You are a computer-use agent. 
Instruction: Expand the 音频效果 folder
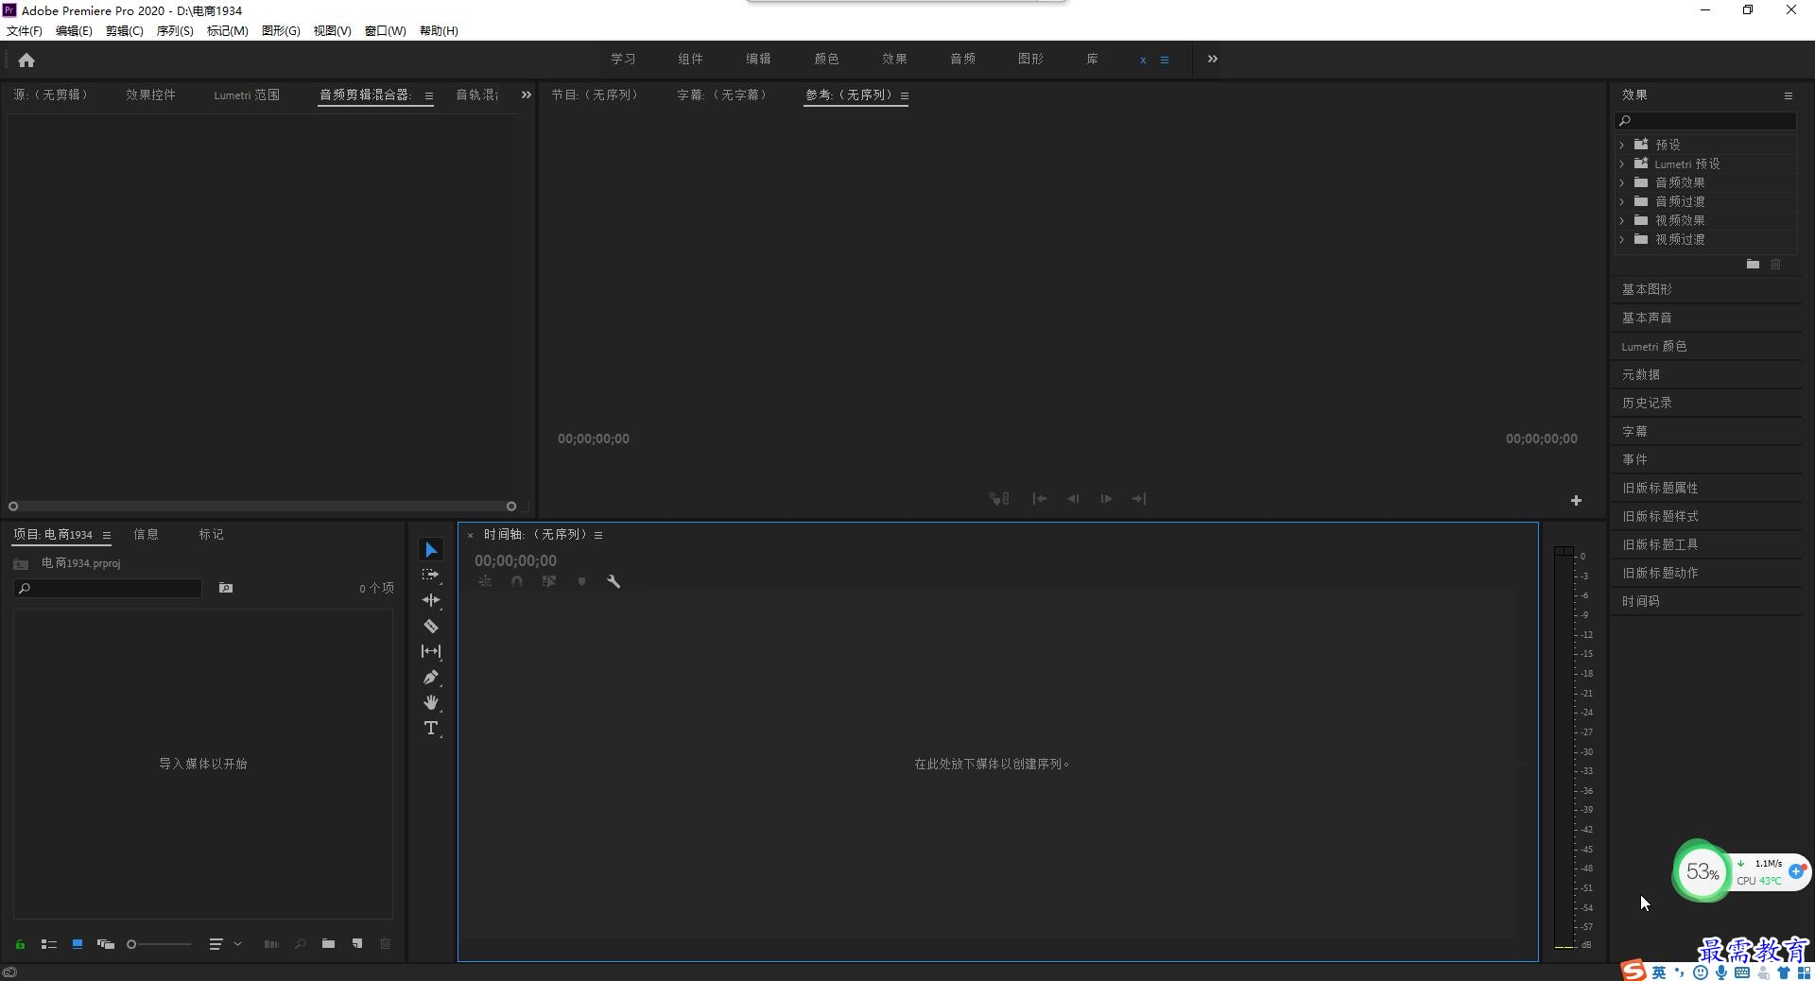(1622, 182)
